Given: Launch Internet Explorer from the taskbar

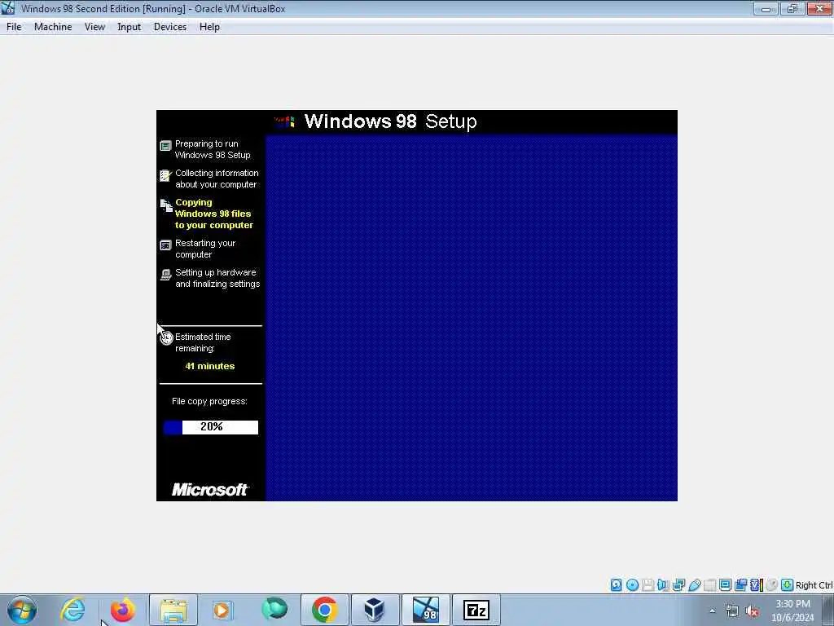Looking at the screenshot, I should tap(72, 610).
